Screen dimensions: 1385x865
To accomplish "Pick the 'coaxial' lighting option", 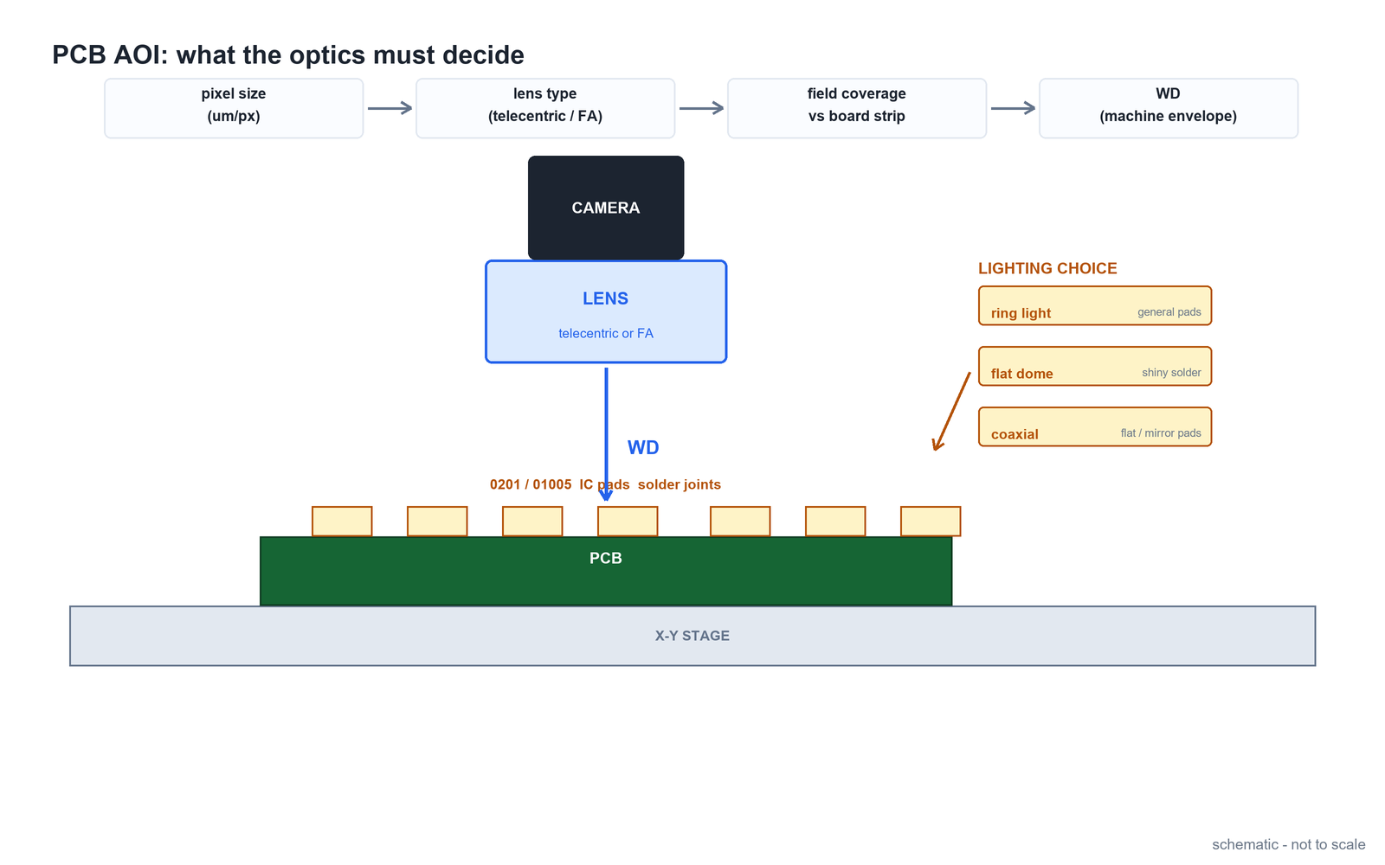I will [1095, 426].
